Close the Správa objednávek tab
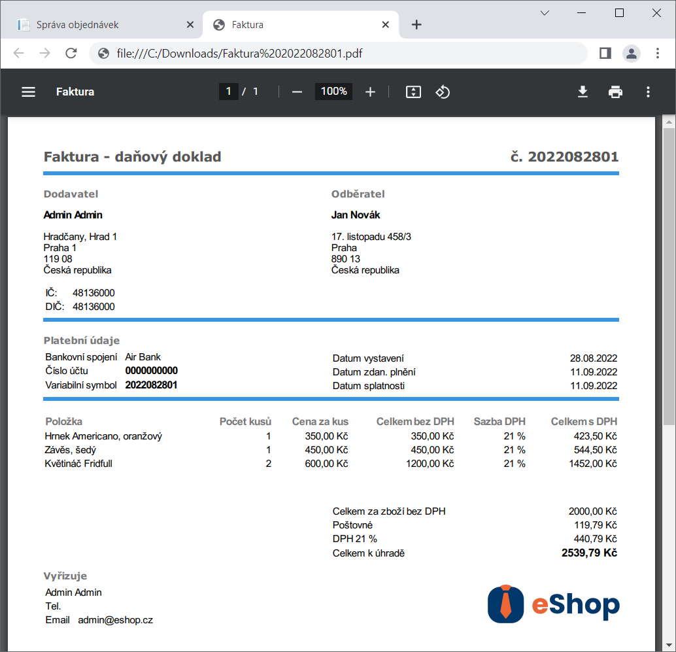 click(x=190, y=25)
